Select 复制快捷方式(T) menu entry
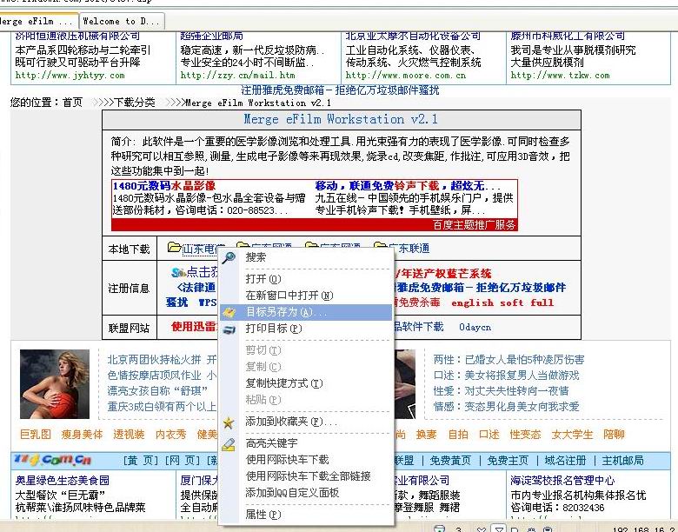 (x=306, y=383)
